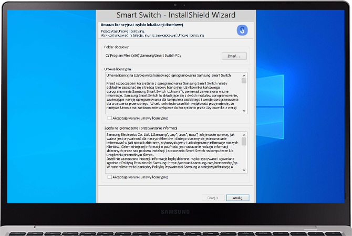This screenshot has width=352, height=236.
Task: Click the heading 'Umowa licencyjna i wybór lokalizacji docelowej'
Action: pos(142,25)
